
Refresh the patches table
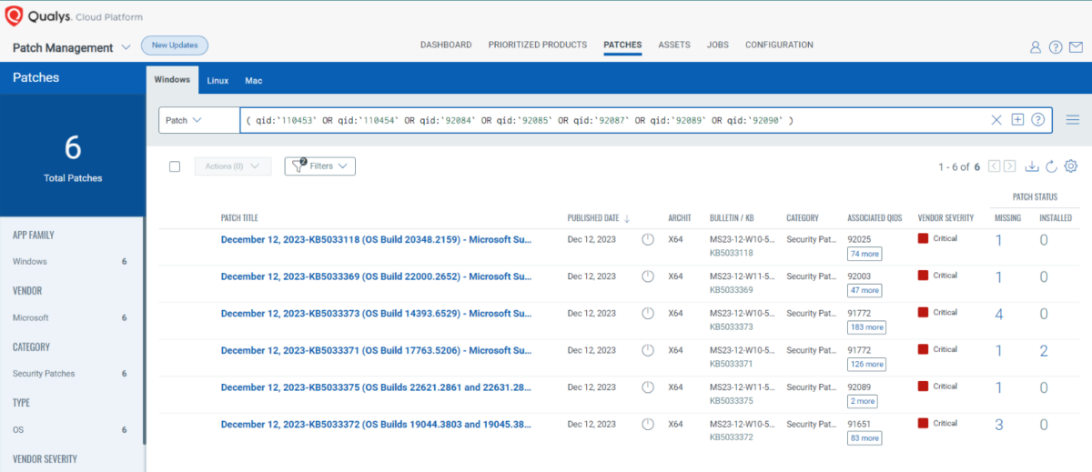point(1051,166)
